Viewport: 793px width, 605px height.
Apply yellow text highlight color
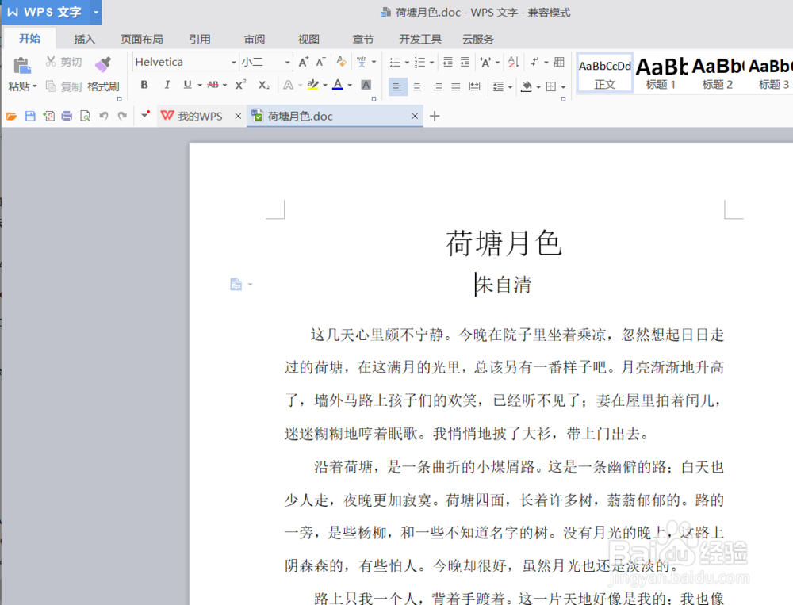313,85
